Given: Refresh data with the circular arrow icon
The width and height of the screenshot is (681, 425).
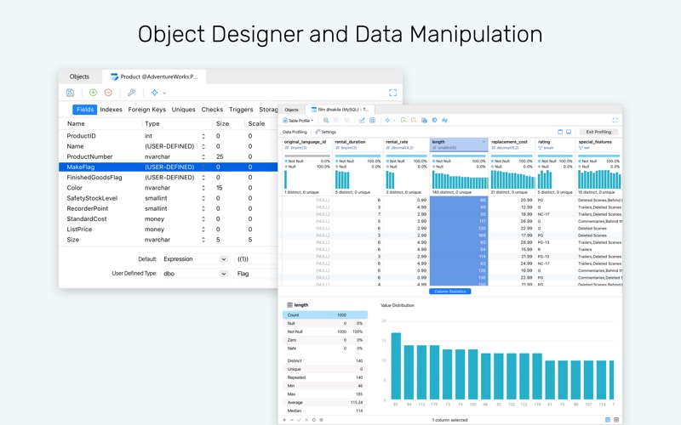Looking at the screenshot, I should (314, 420).
